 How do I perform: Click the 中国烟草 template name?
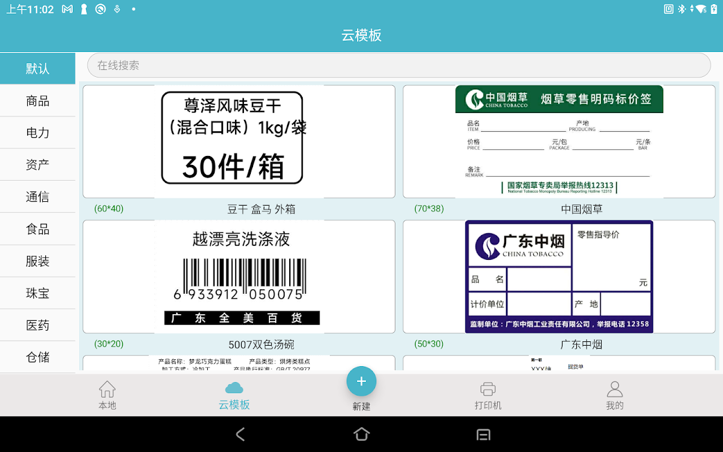pyautogui.click(x=582, y=209)
